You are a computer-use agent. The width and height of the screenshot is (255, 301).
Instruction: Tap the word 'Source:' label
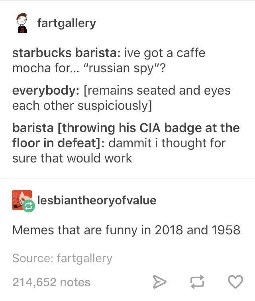(x=33, y=258)
